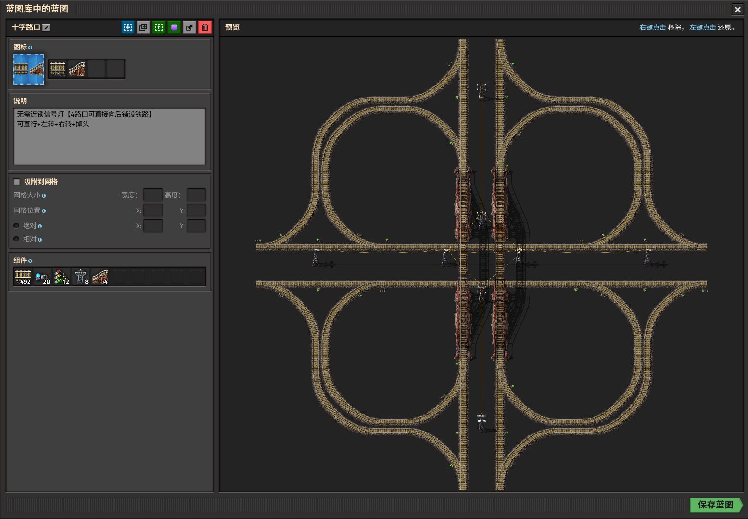748x519 pixels.
Task: Click the info icon beside 绝对
Action: [40, 226]
